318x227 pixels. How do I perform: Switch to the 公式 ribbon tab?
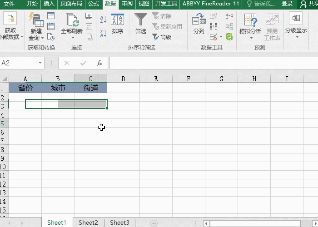tap(94, 4)
